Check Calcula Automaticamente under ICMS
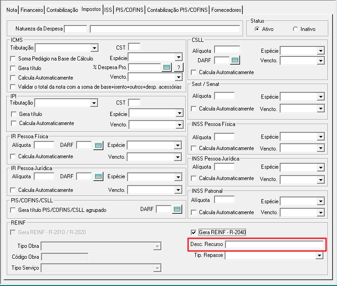 (13, 78)
